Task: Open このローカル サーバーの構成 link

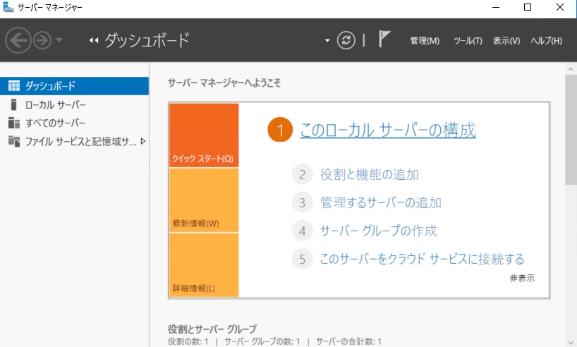Action: pyautogui.click(x=388, y=130)
